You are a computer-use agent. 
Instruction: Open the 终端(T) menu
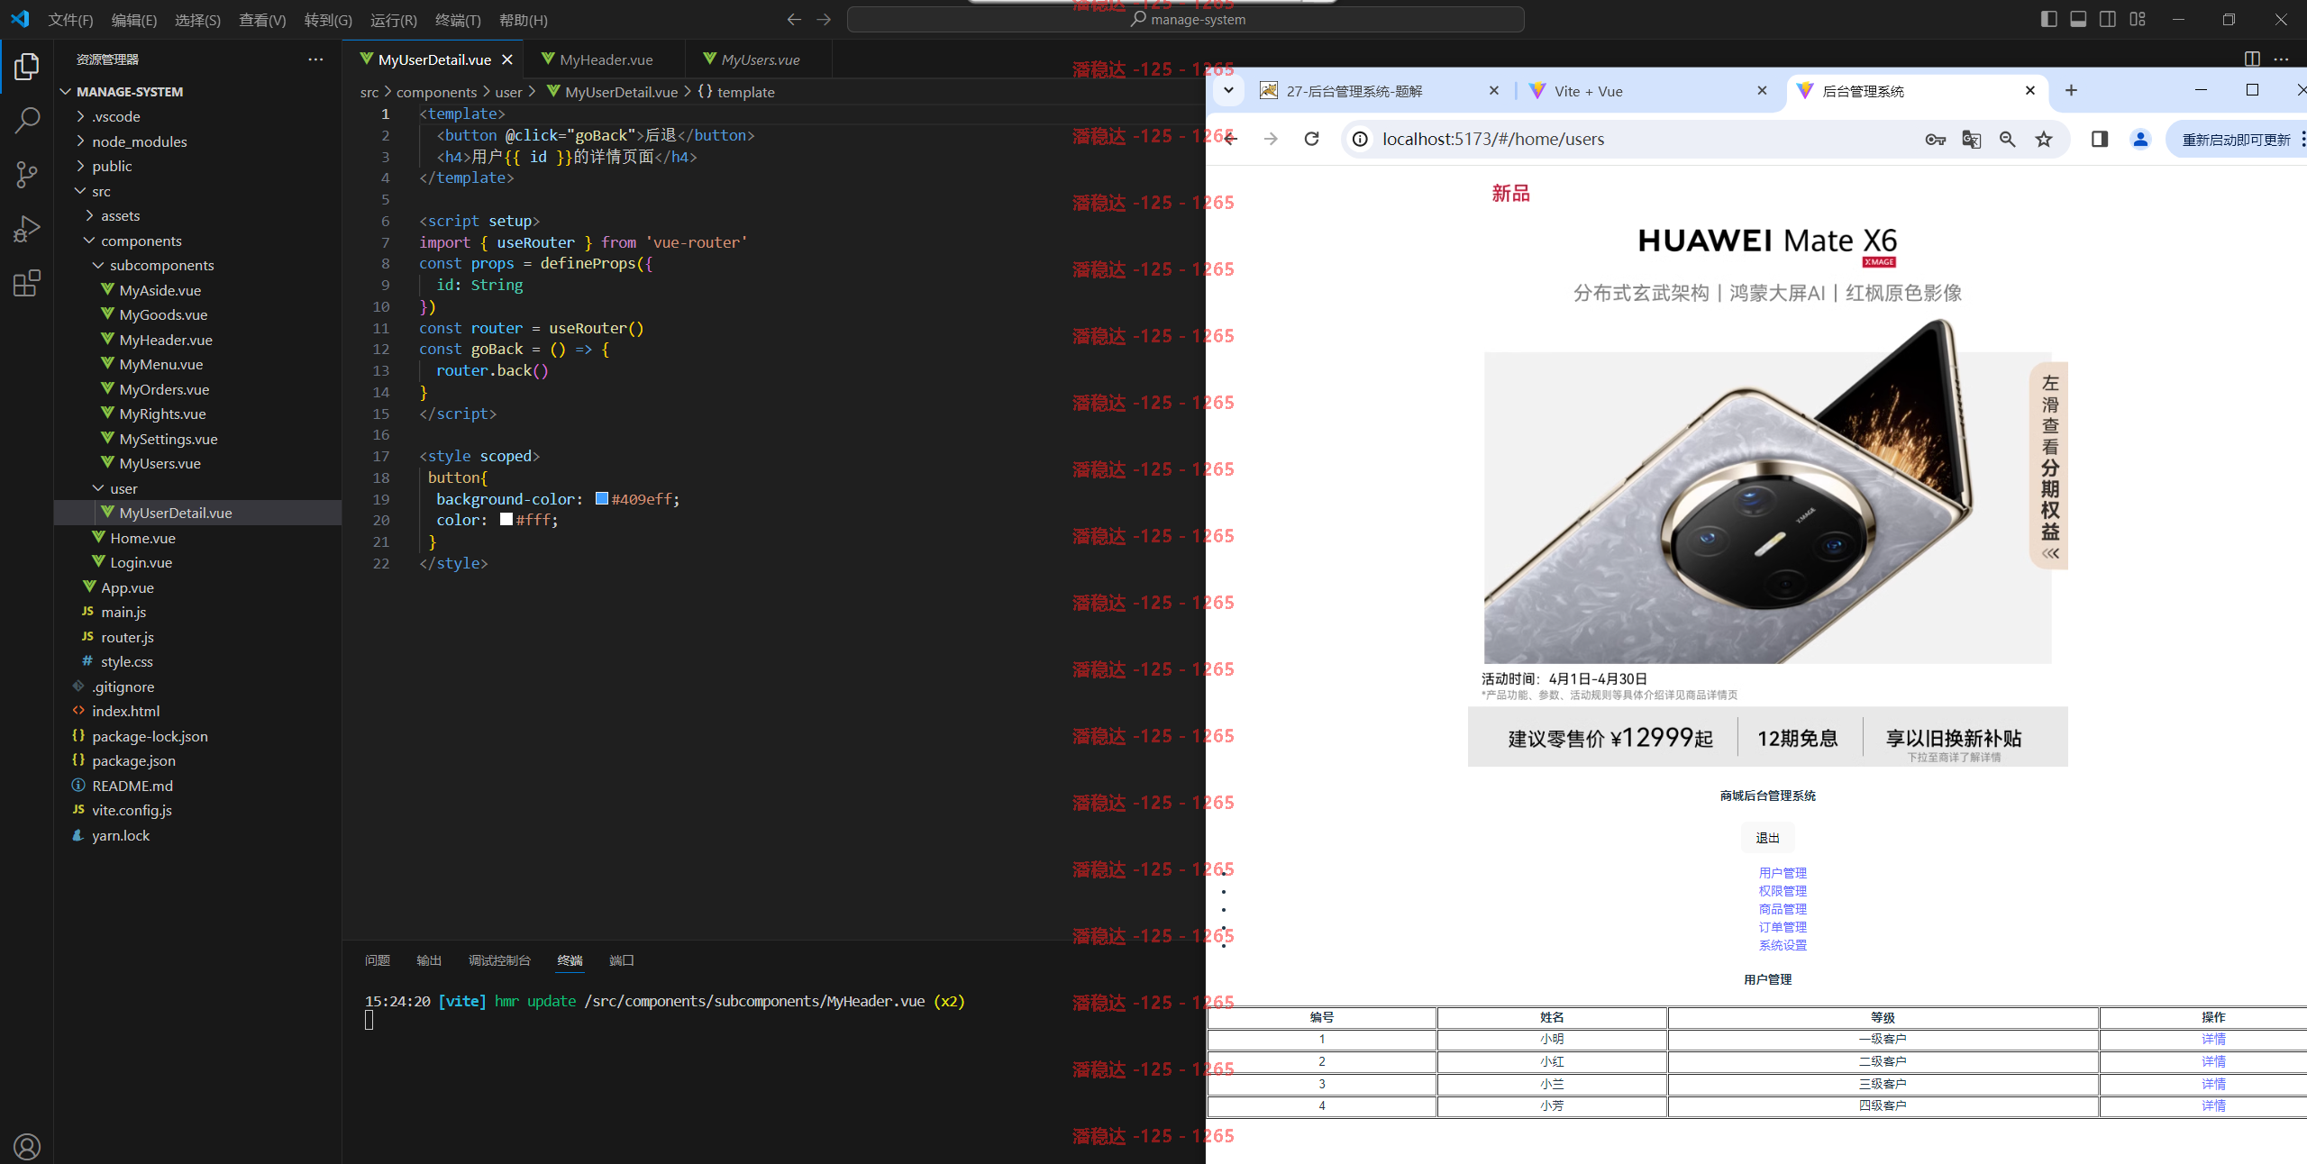click(x=458, y=20)
